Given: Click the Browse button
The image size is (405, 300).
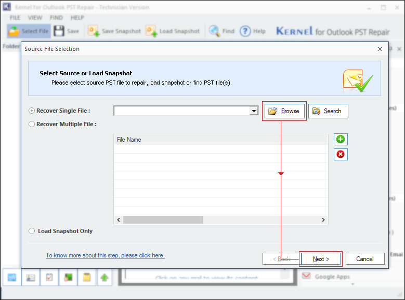Looking at the screenshot, I should click(284, 111).
